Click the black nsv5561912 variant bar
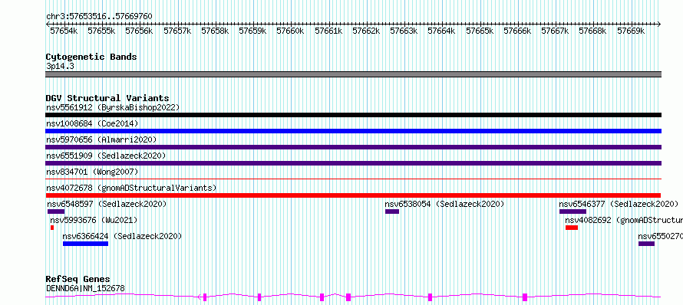 point(353,115)
